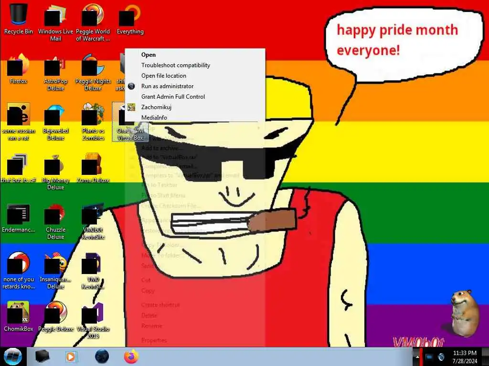Image resolution: width=489 pixels, height=366 pixels.
Task: Select the 'some russian ran a rat' icon
Action: (x=19, y=122)
